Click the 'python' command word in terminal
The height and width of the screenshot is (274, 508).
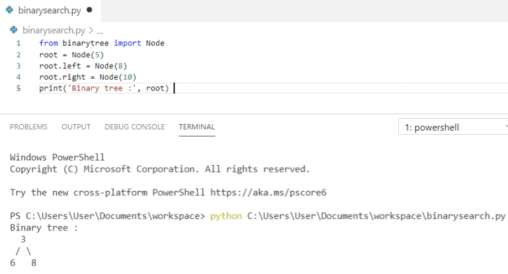coord(226,216)
